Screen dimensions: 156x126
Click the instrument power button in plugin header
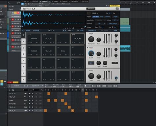click(x=23, y=4)
